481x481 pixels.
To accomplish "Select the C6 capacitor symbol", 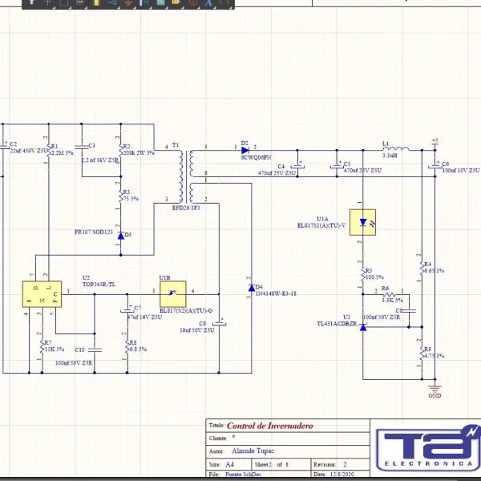I will point(435,166).
